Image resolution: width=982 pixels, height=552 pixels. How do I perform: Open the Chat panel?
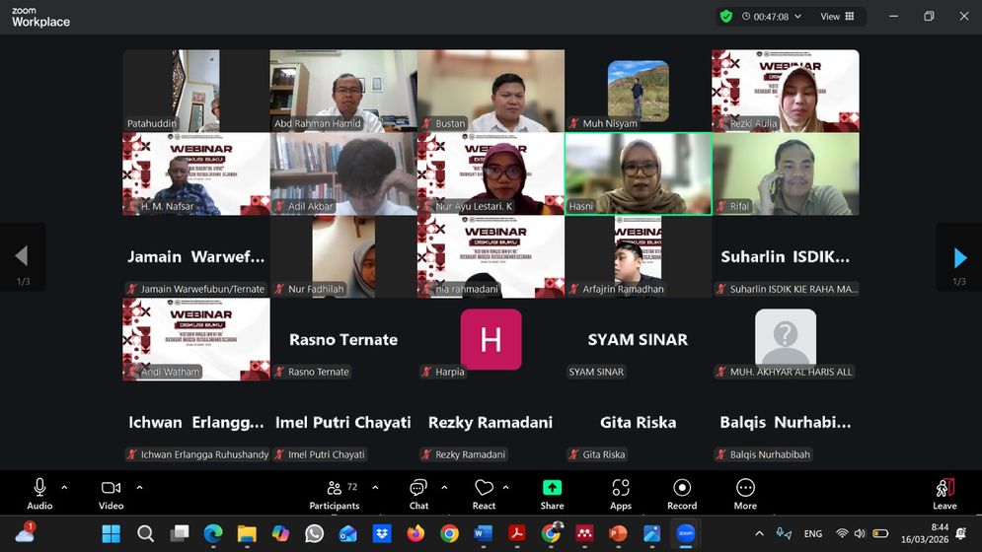418,492
